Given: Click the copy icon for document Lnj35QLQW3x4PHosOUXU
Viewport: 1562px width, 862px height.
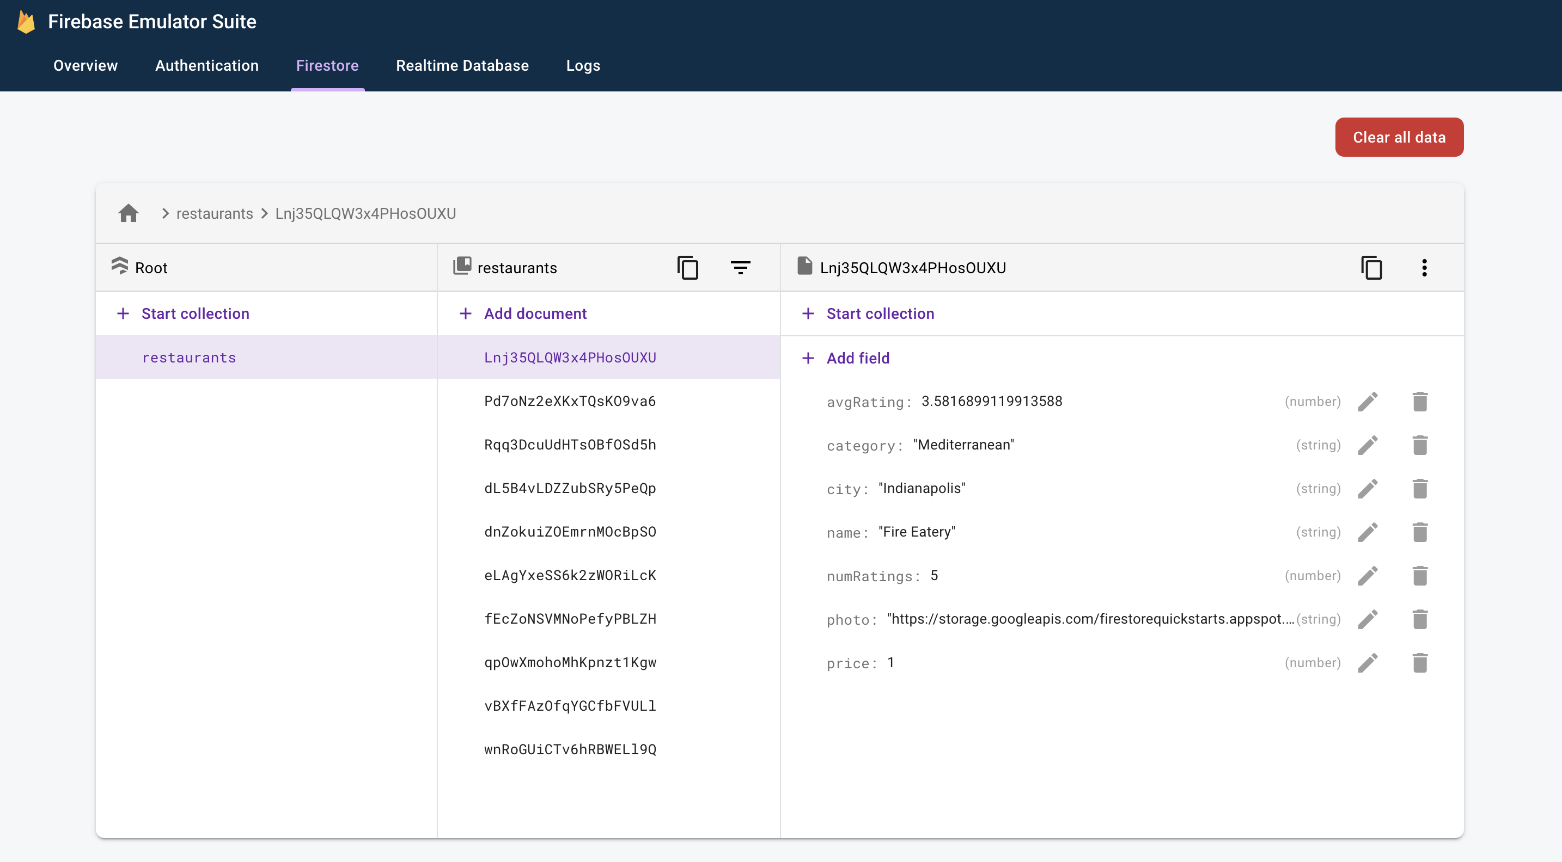Looking at the screenshot, I should tap(1371, 268).
